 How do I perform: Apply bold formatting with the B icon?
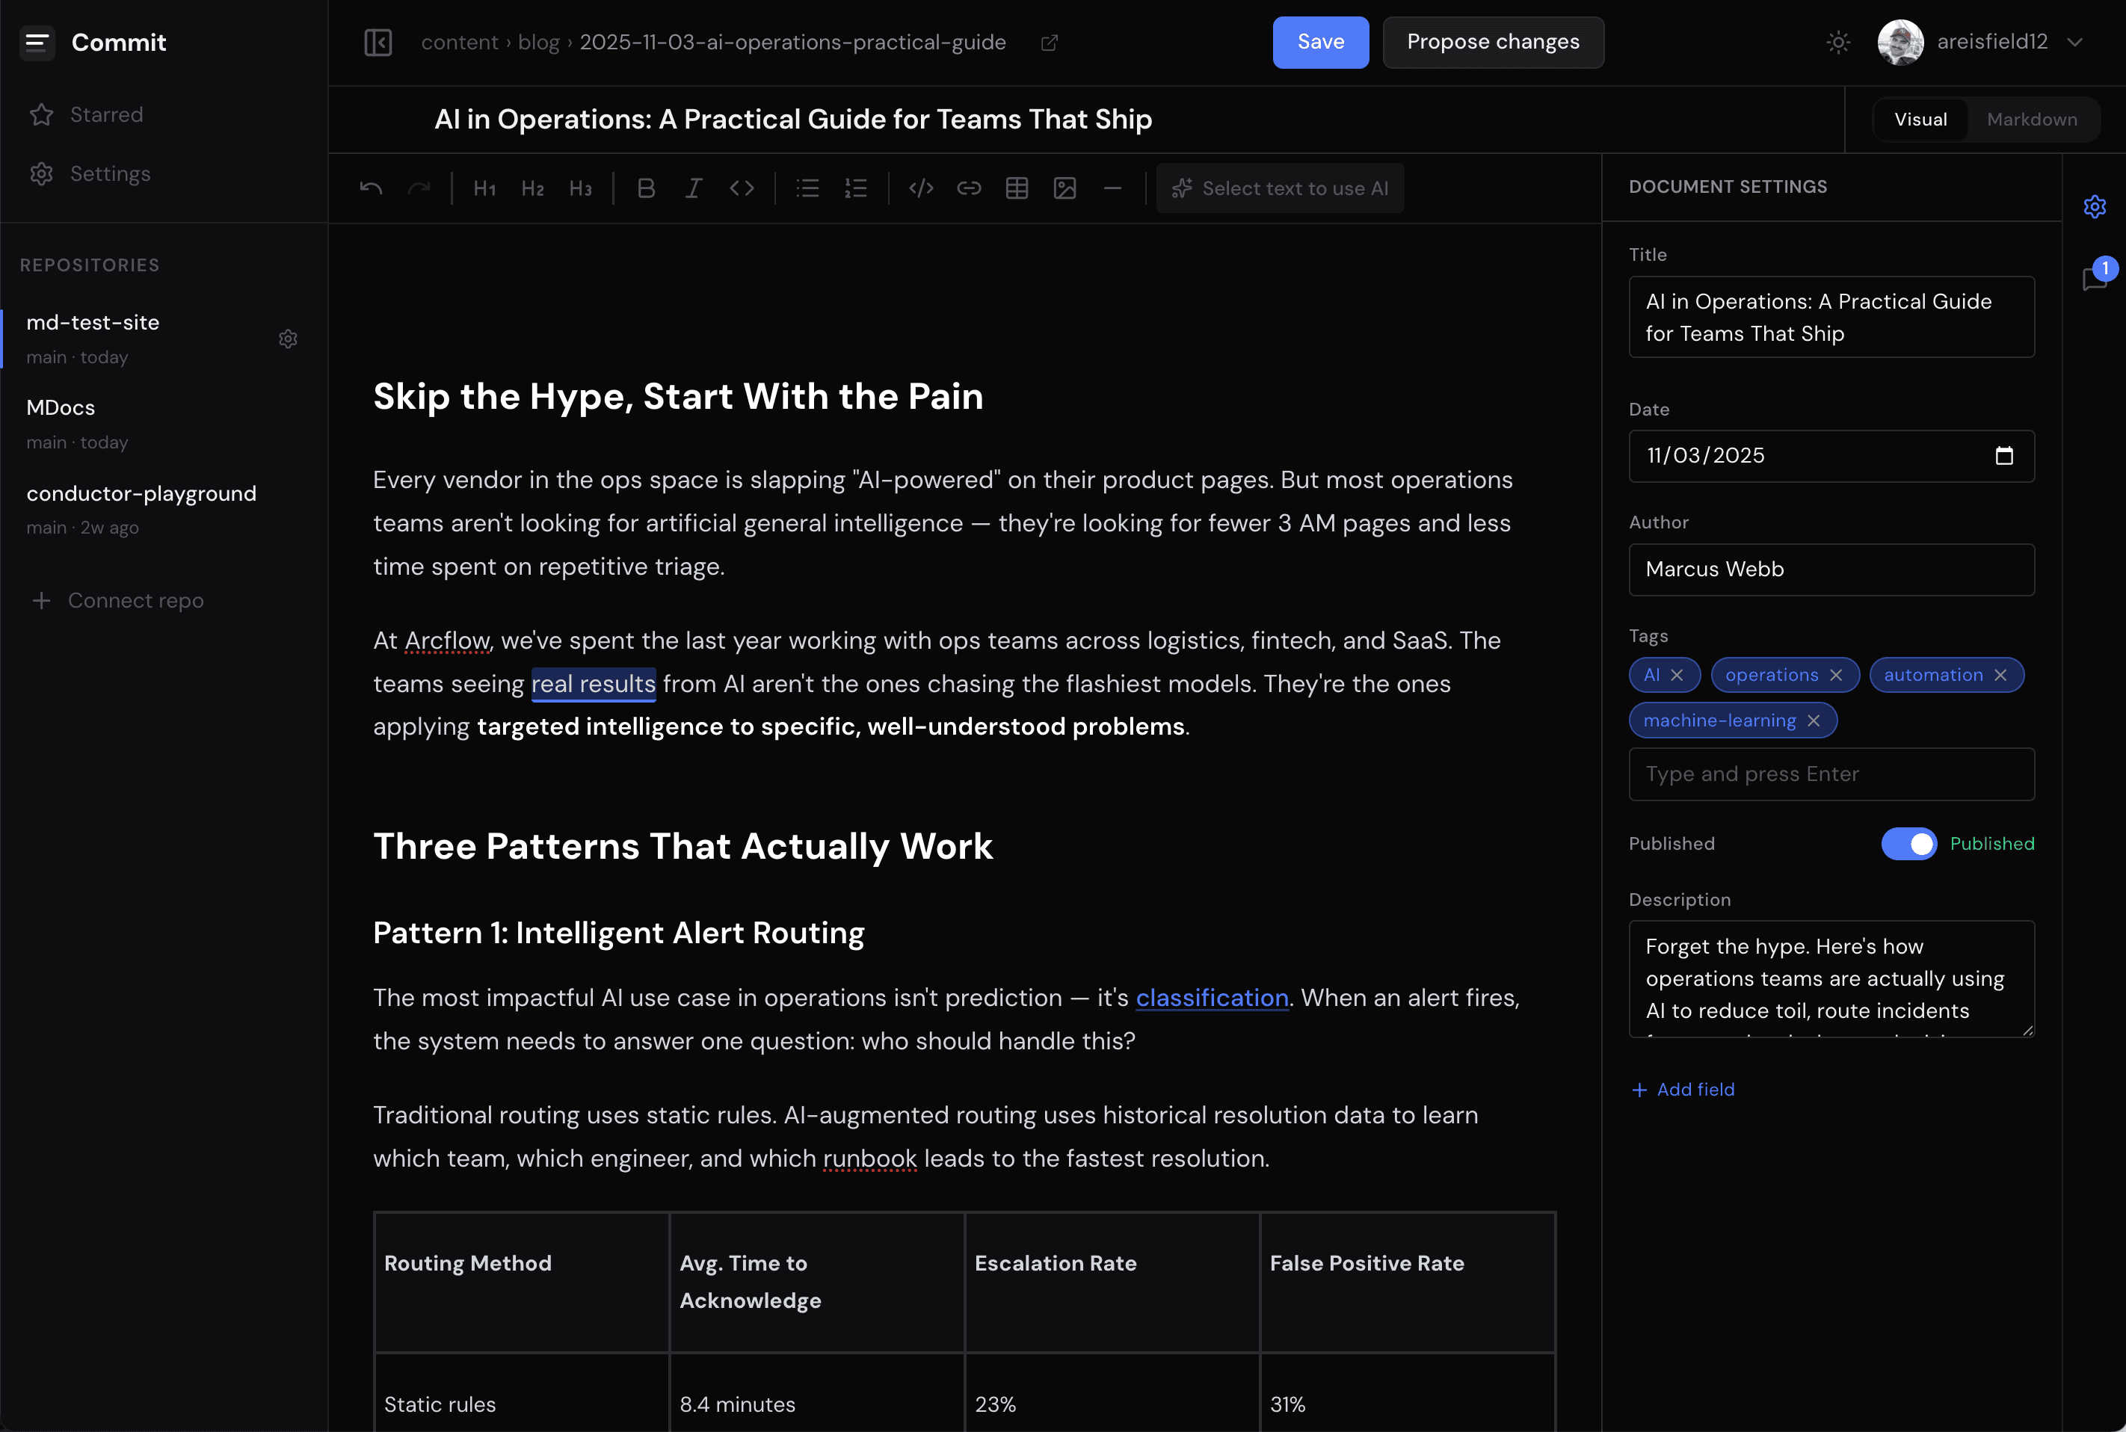[x=647, y=188]
